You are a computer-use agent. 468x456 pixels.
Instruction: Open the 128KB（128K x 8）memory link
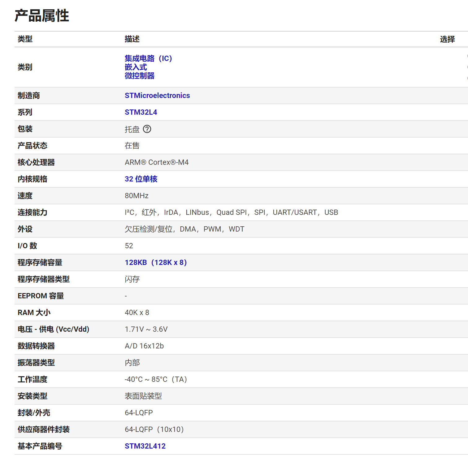click(x=156, y=262)
